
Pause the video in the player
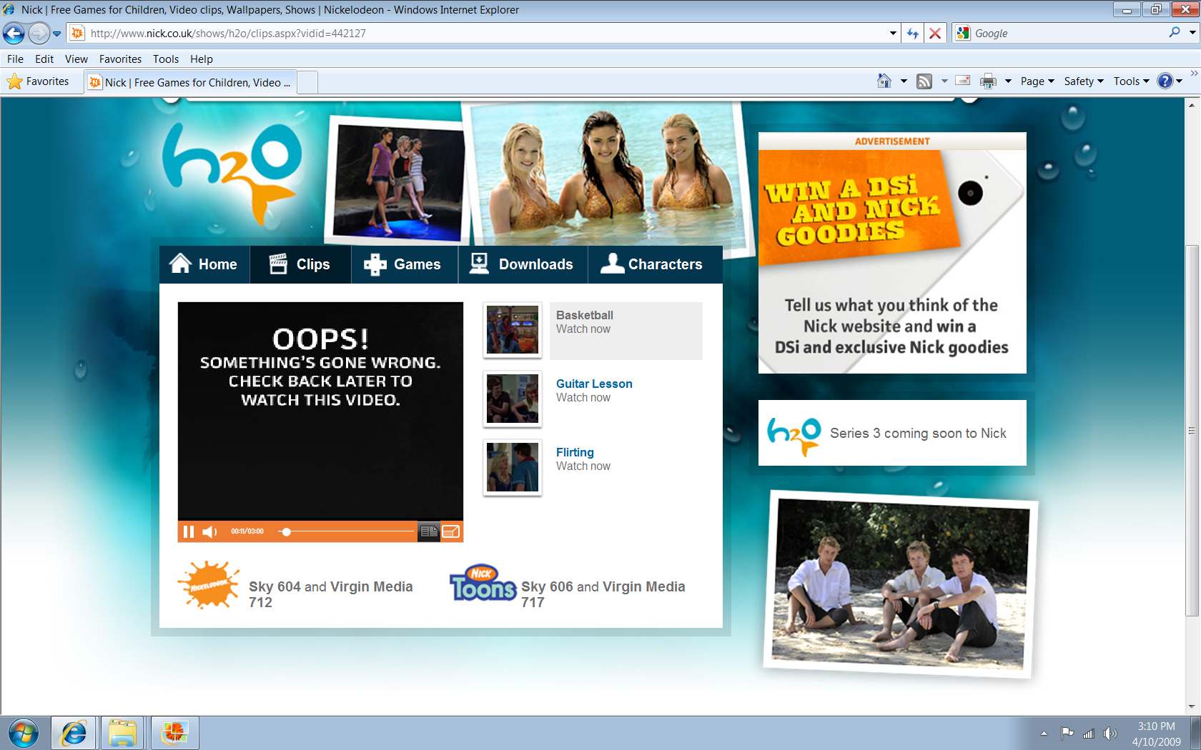188,531
